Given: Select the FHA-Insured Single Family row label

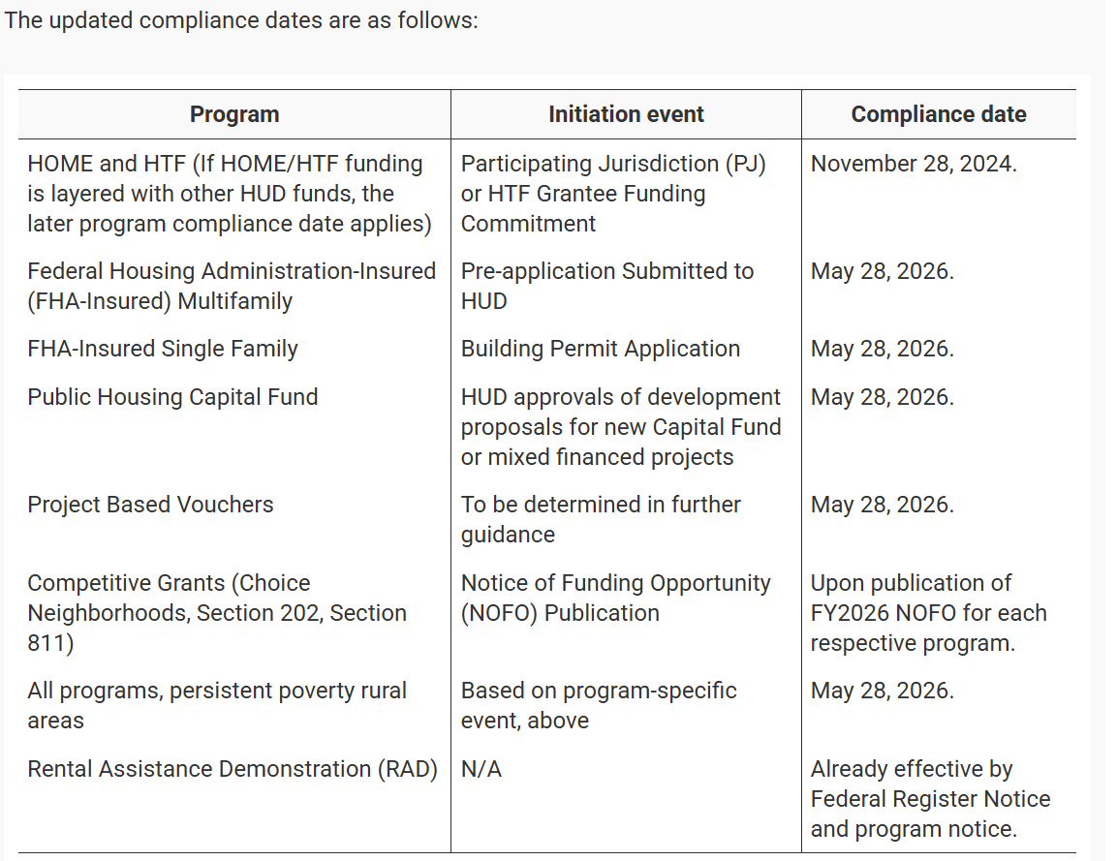Looking at the screenshot, I should click(x=163, y=349).
